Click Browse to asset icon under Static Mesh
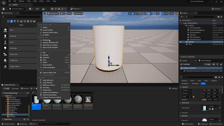The width and height of the screenshot is (224, 126). point(213,109)
